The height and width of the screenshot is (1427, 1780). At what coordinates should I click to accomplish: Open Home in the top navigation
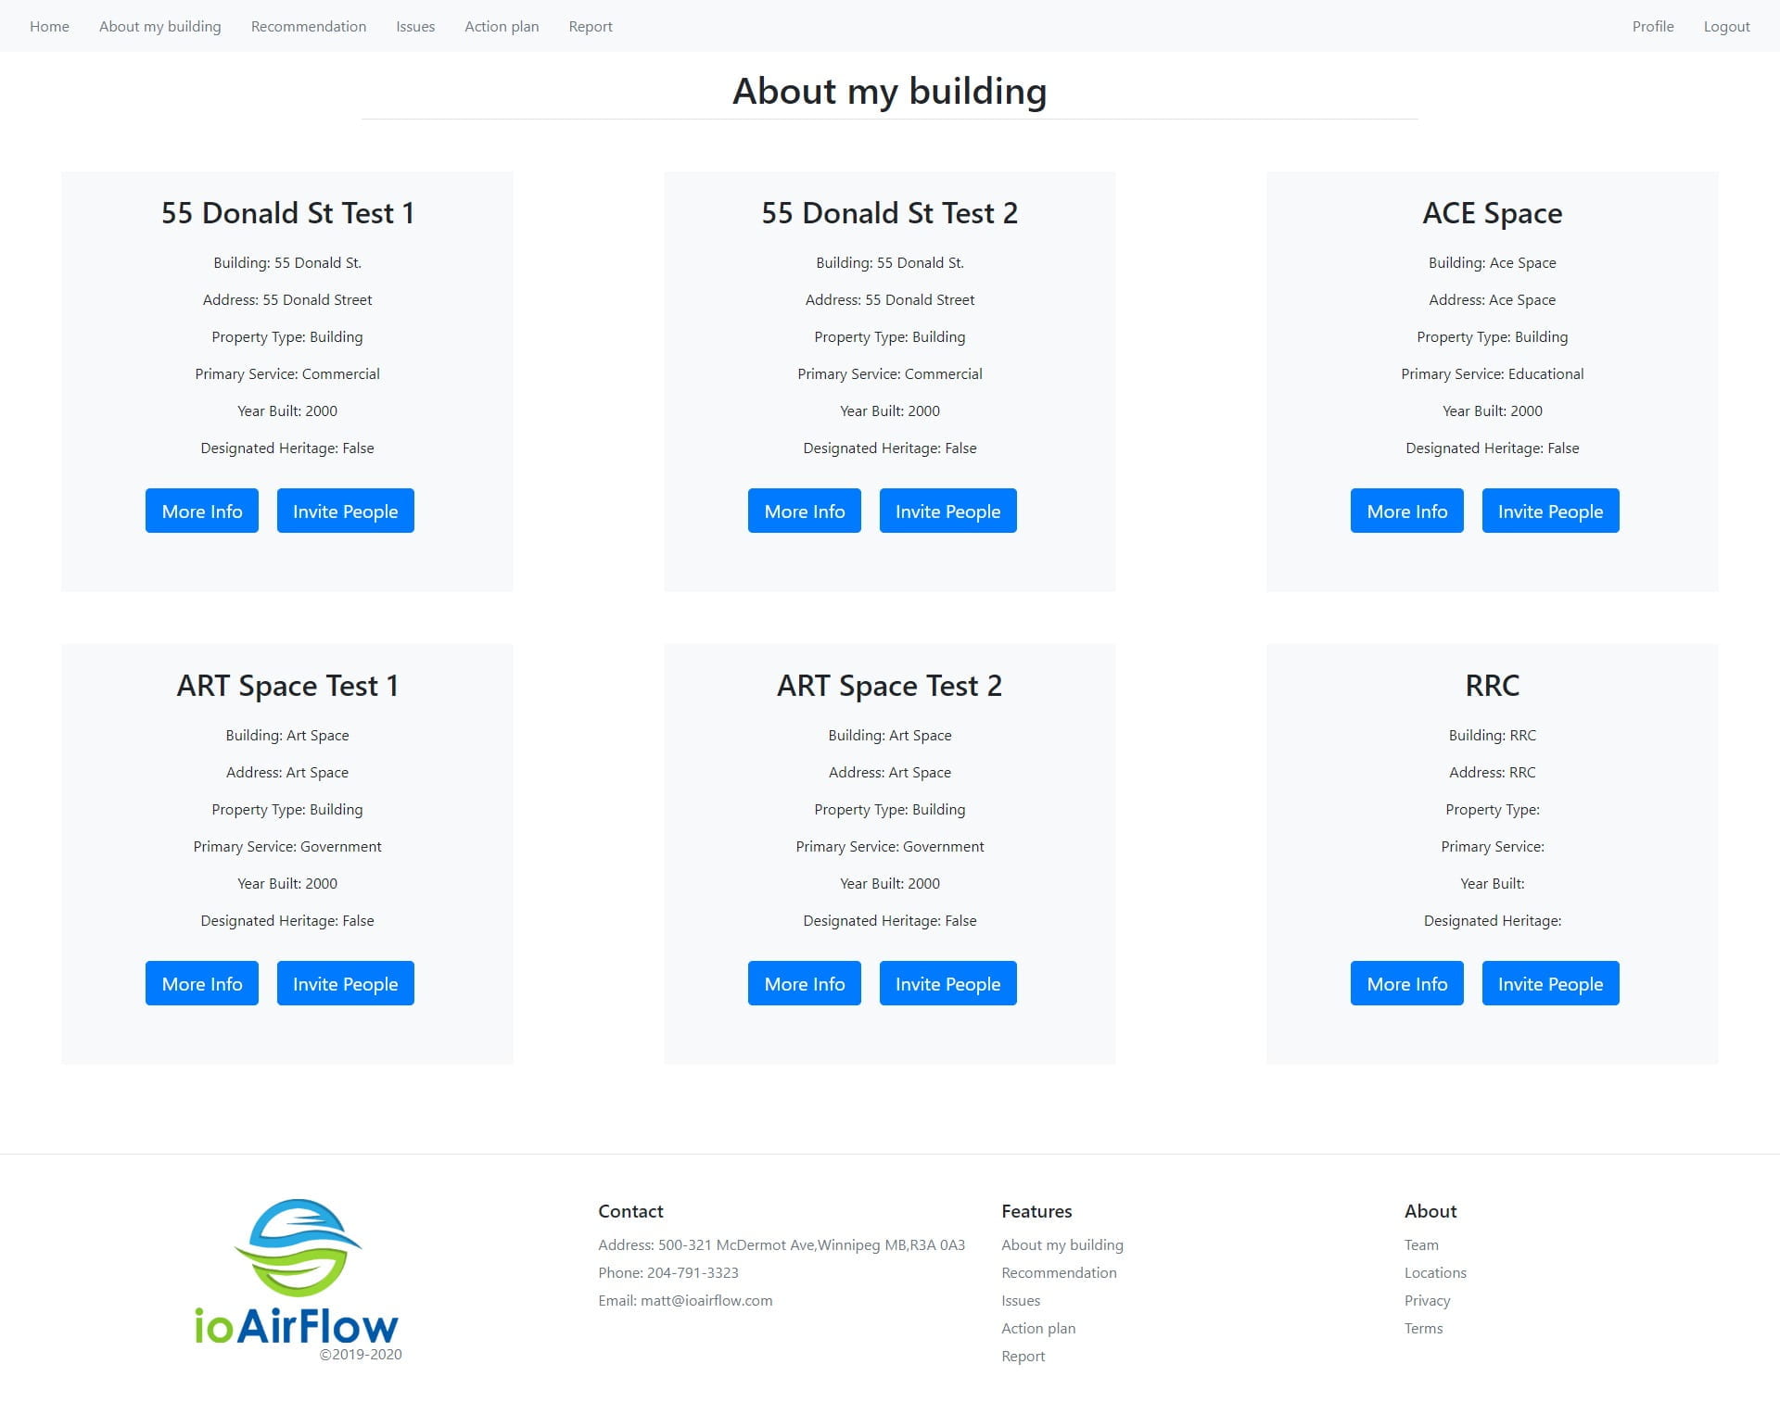tap(49, 26)
